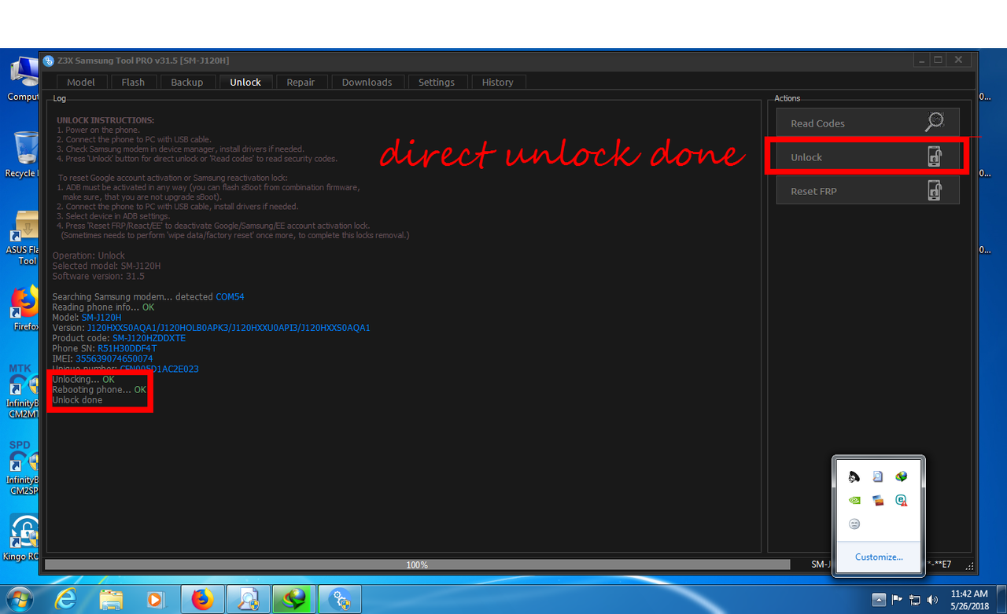This screenshot has height=614, width=1007.
Task: Click the magnifier icon on Read Codes
Action: (x=934, y=123)
